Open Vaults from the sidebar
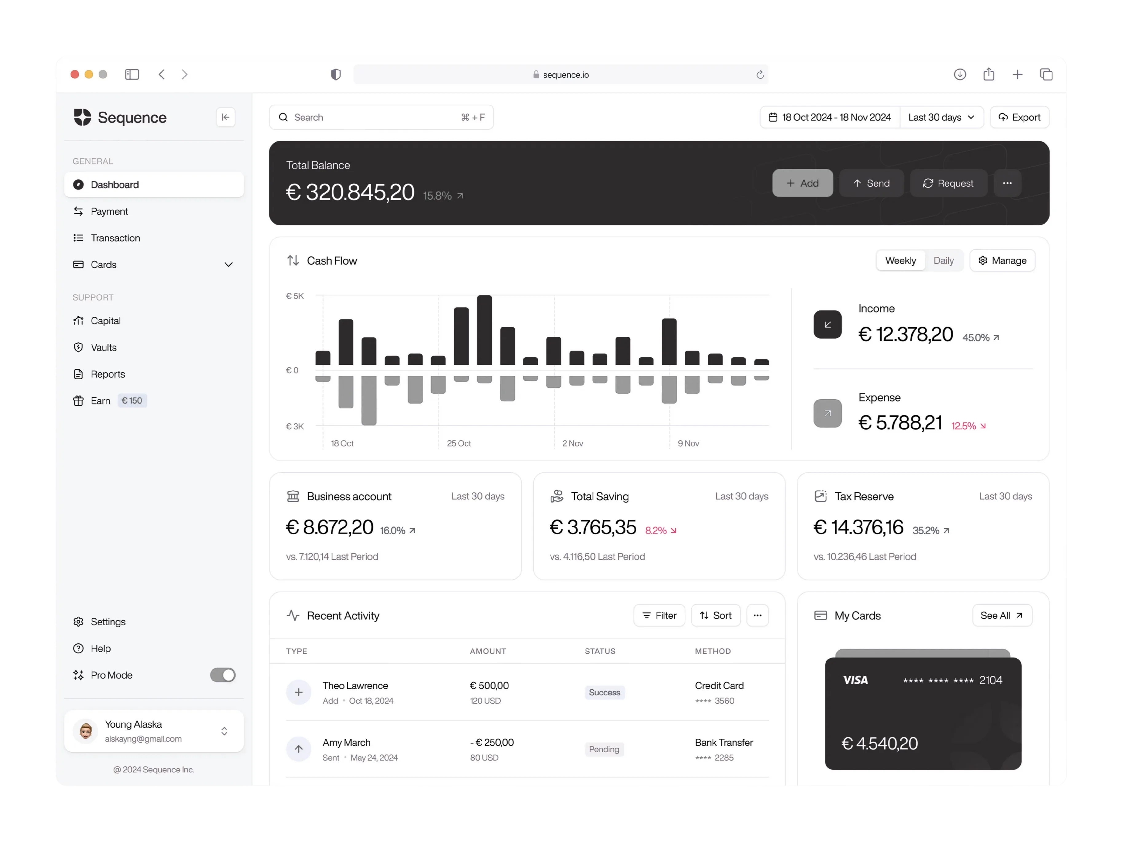This screenshot has height=842, width=1122. [104, 348]
